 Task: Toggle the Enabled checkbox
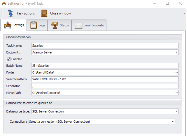(x=8, y=59)
